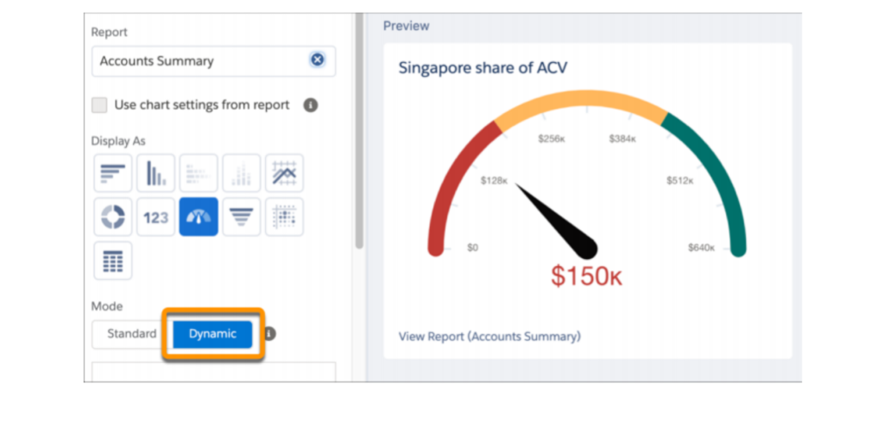Open View Report (Accounts Summary) link
This screenshot has width=884, height=442.
tap(489, 336)
